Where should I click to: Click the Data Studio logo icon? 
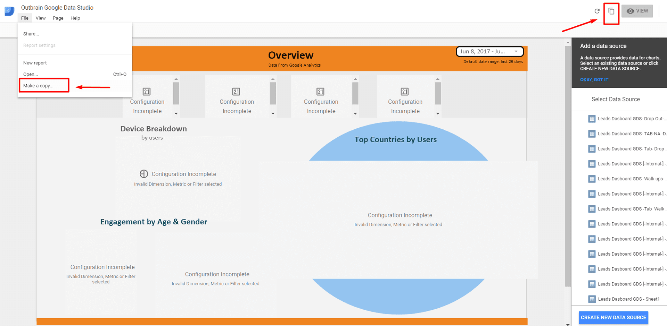pyautogui.click(x=9, y=11)
